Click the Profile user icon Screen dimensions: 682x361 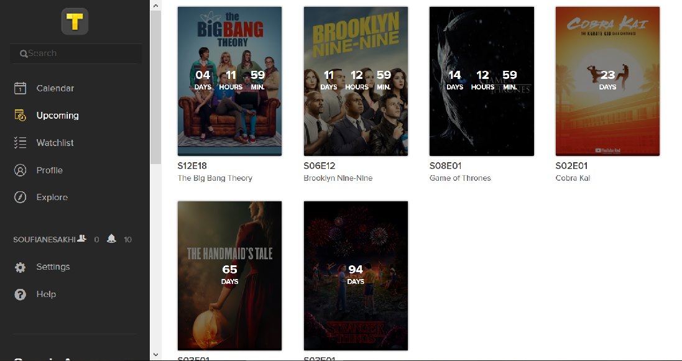[x=20, y=170]
